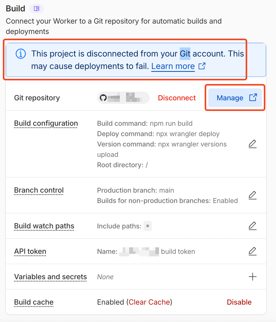Click Variables and secrets label
The height and width of the screenshot is (322, 276).
pyautogui.click(x=50, y=277)
